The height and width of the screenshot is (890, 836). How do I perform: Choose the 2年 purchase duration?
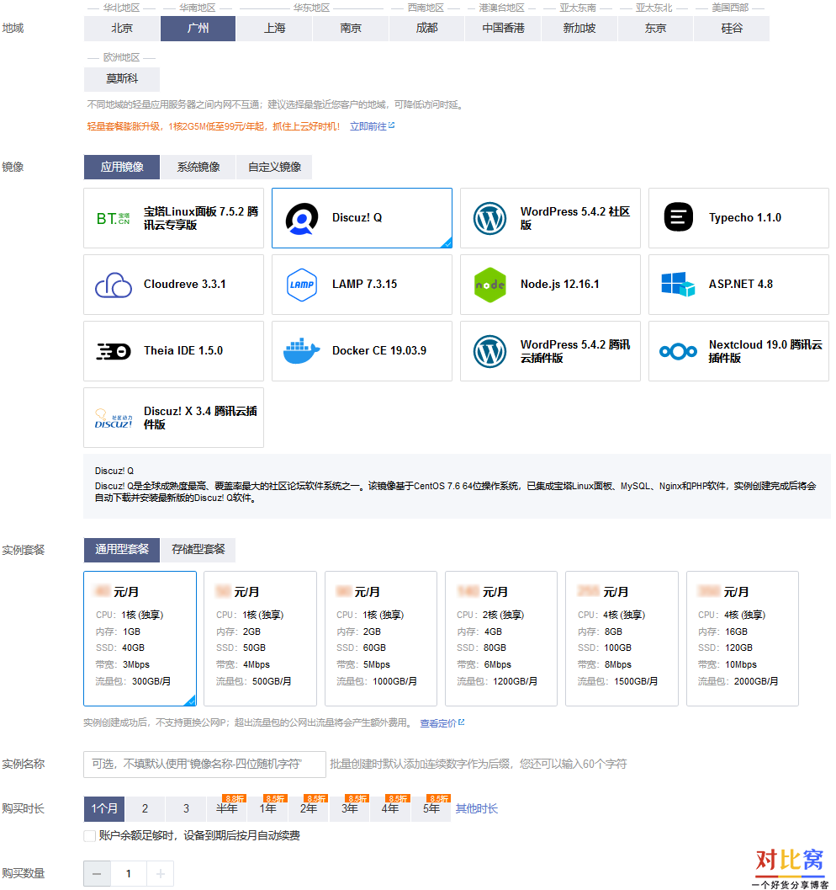click(309, 808)
